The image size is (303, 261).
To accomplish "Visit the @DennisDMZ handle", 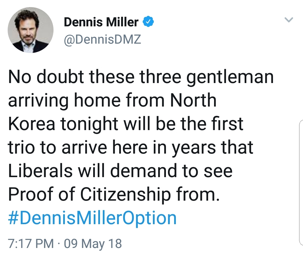I will tap(103, 39).
